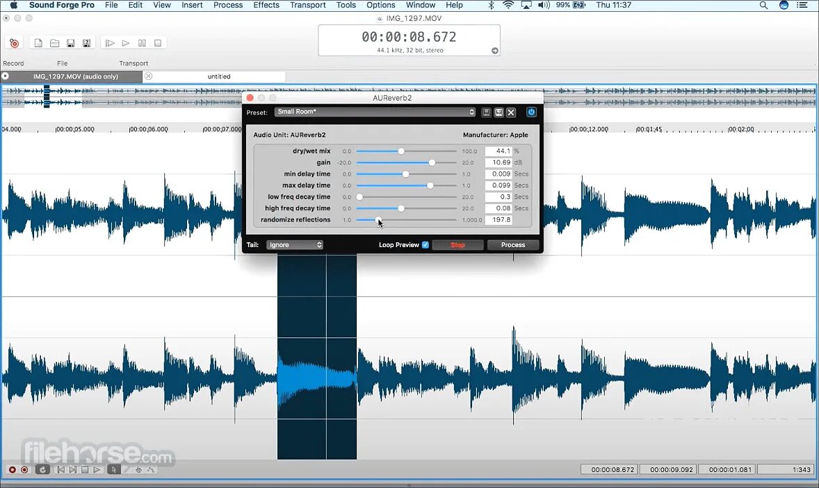Image resolution: width=819 pixels, height=488 pixels.
Task: Click the Process button
Action: (x=513, y=245)
